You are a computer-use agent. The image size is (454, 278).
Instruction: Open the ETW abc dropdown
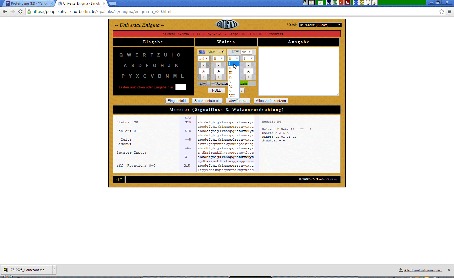click(x=246, y=52)
